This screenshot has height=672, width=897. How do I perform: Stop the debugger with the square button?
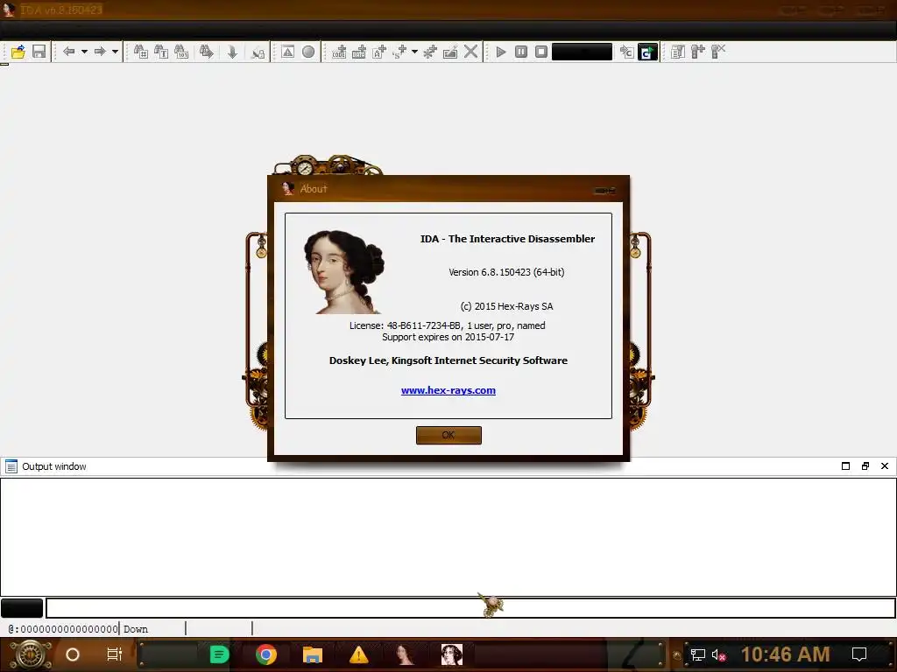point(541,52)
